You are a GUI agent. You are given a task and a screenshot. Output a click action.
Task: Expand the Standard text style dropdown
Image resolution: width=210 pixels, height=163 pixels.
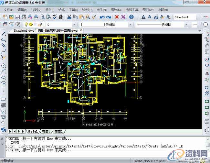coord(185,17)
